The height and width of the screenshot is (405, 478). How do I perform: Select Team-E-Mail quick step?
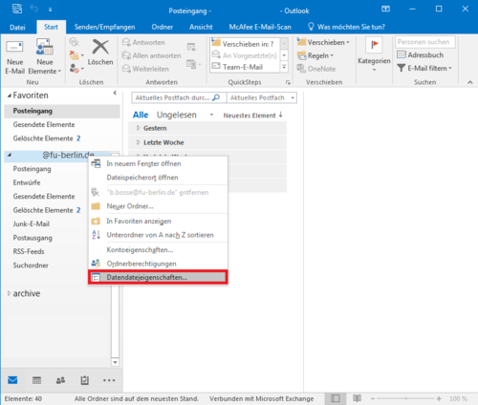[245, 67]
